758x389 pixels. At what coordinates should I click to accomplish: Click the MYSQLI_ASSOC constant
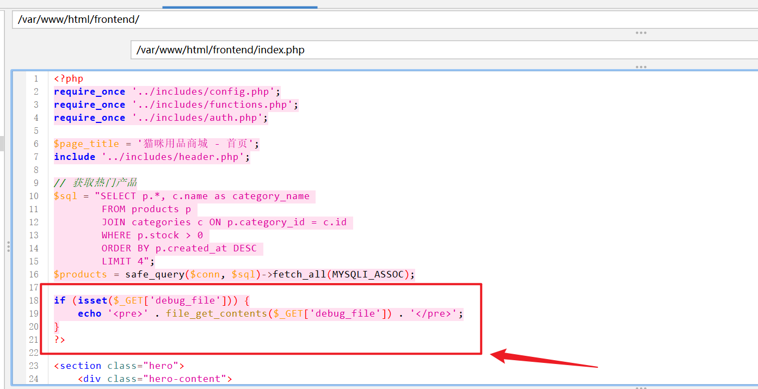coord(368,274)
